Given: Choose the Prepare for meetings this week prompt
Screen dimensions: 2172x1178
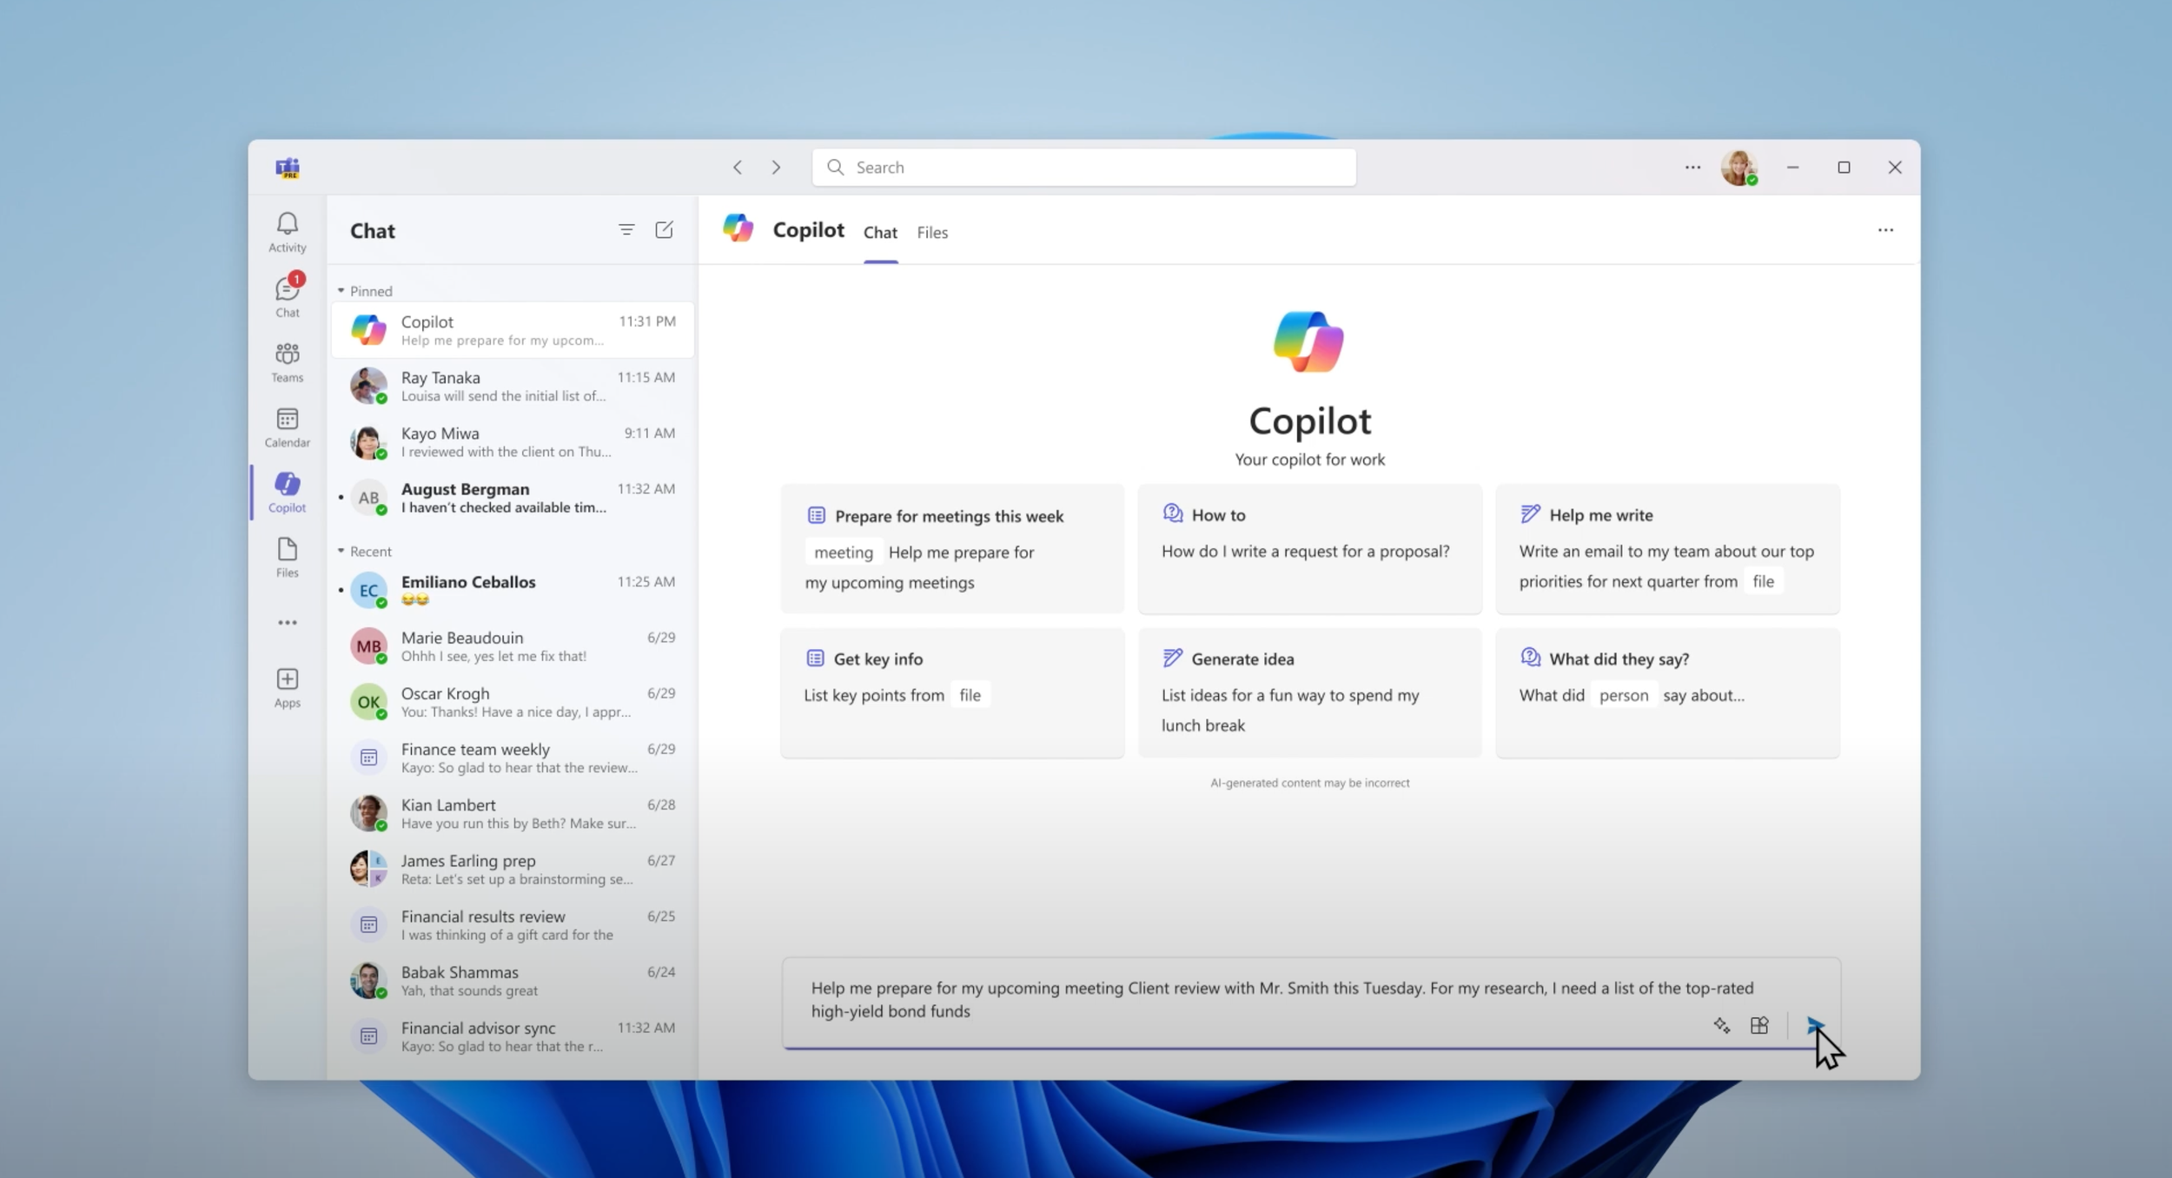Looking at the screenshot, I should tap(952, 548).
